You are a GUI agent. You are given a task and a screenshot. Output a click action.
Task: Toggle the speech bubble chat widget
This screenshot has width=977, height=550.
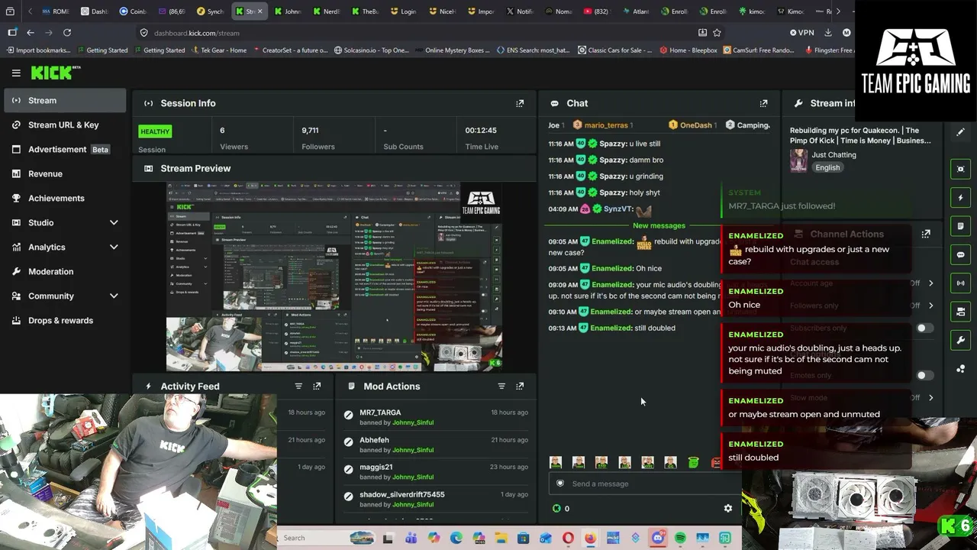point(960,254)
